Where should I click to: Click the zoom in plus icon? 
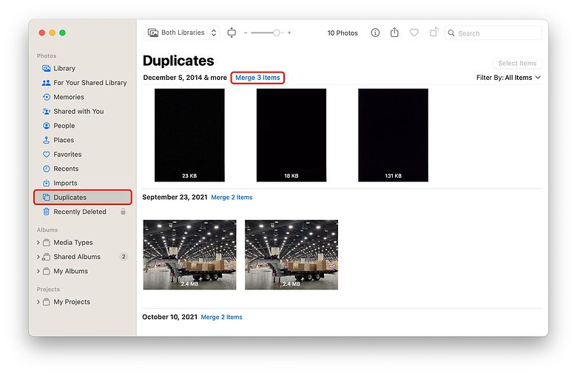pos(289,33)
